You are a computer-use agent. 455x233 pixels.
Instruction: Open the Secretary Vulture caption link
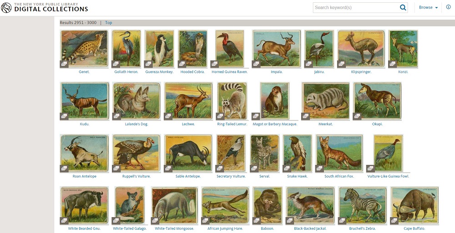coord(231,176)
